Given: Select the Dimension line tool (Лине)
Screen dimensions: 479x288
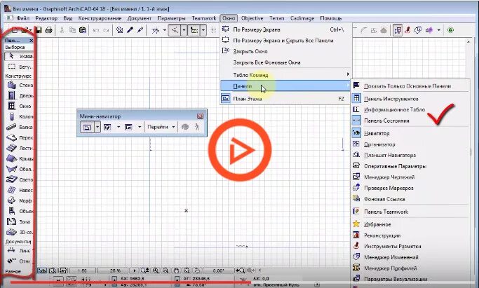Looking at the screenshot, I should (x=20, y=250).
